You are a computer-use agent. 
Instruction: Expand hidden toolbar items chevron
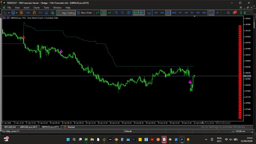(x=224, y=13)
